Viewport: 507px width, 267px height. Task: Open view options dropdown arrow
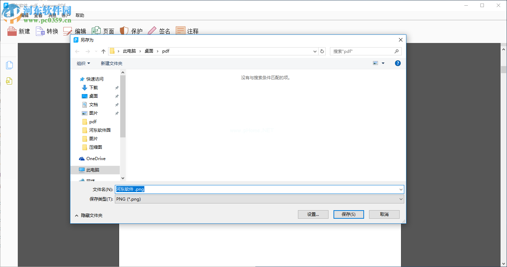point(383,63)
